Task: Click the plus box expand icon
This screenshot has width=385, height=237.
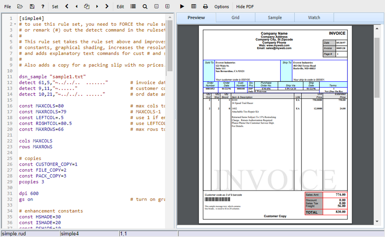Action: tap(167, 6)
